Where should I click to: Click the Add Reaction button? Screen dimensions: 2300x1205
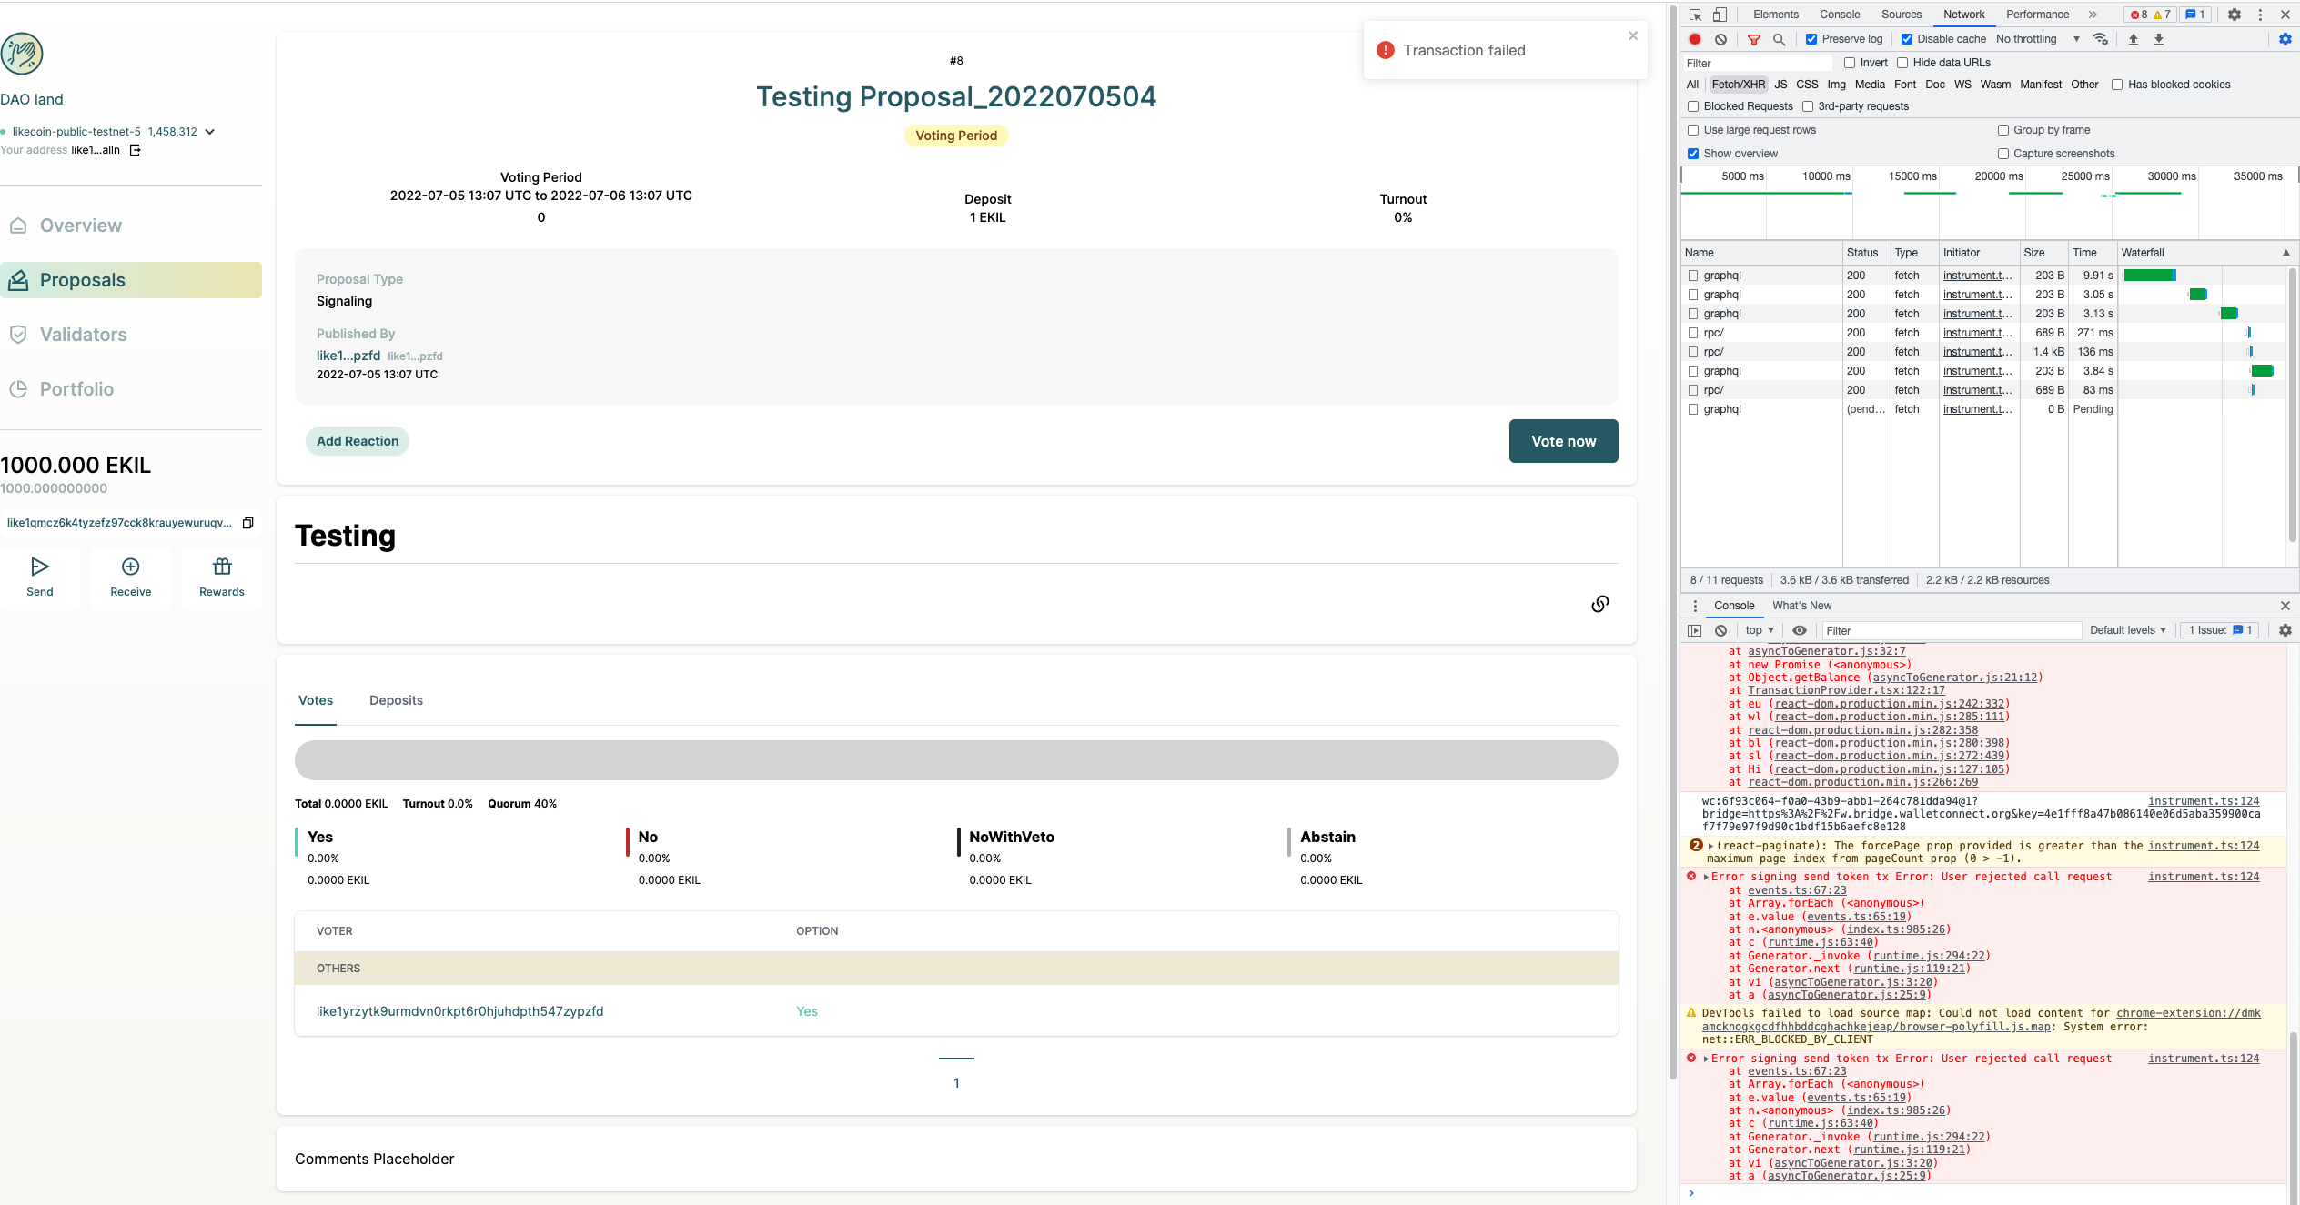click(358, 441)
